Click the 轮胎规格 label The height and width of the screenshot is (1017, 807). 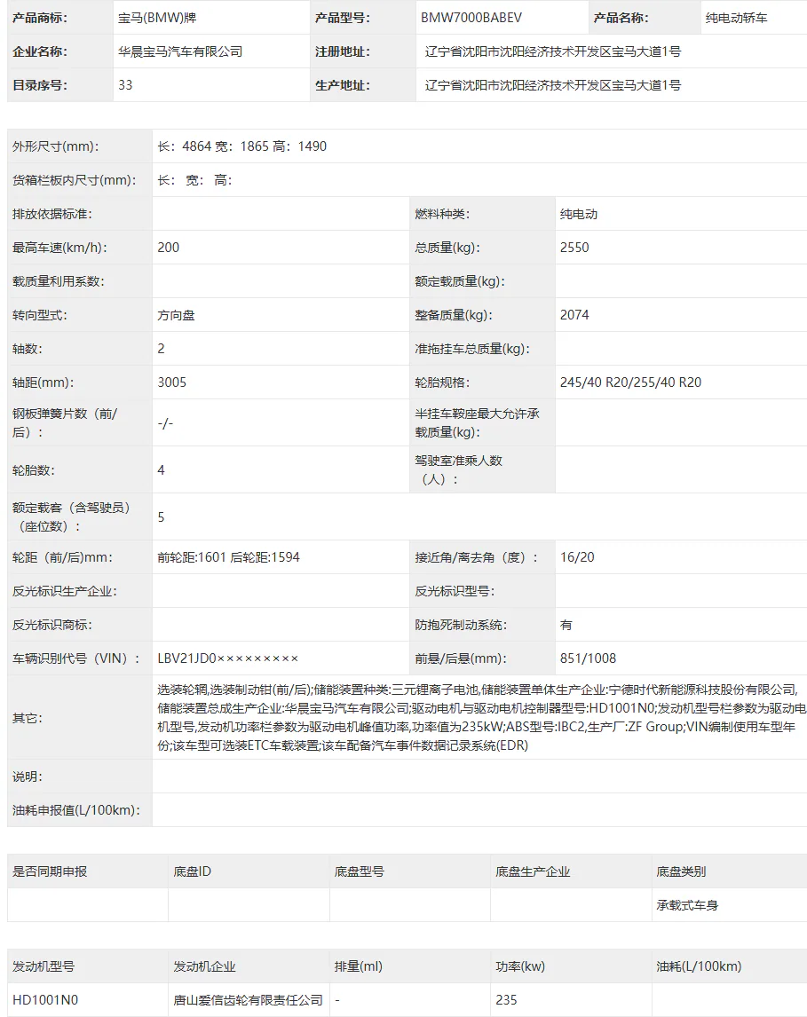click(x=442, y=382)
